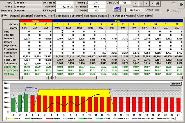Click the Sale Inv field 71,215.20
185x123 pixels.
click(x=65, y=6)
